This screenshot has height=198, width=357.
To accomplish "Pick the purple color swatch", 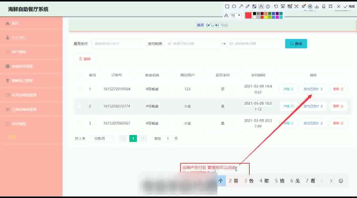I will pos(277,14).
